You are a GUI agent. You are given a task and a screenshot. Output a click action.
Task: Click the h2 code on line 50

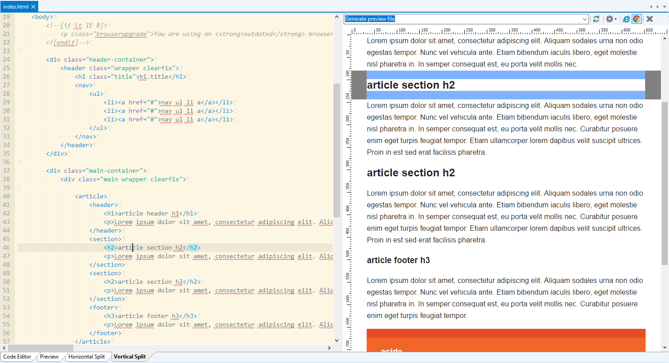click(x=152, y=282)
